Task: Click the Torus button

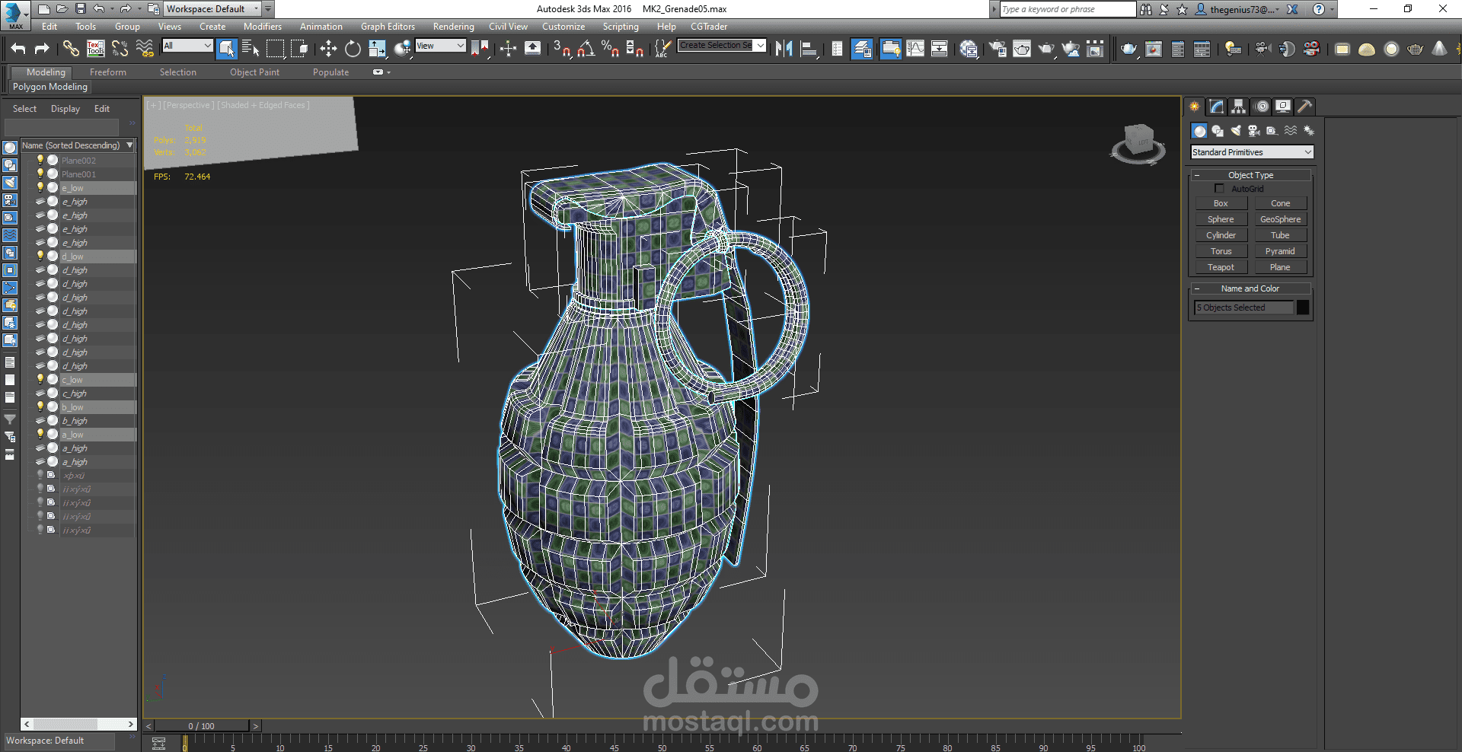Action: pos(1221,251)
